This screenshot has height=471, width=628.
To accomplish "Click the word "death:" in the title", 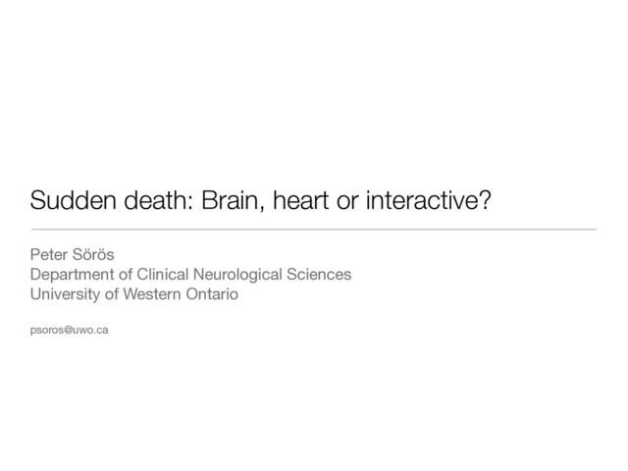I will (159, 200).
